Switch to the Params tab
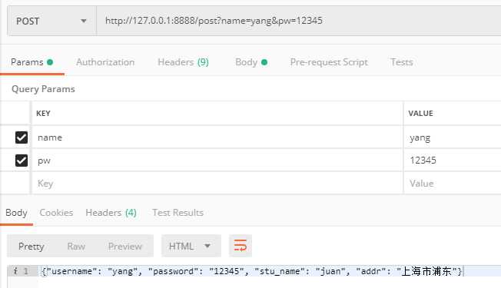This screenshot has width=501, height=288. pos(32,62)
